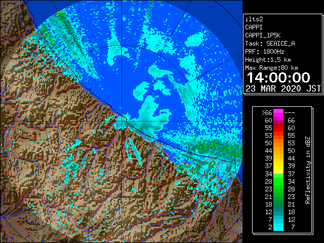The image size is (324, 243).
Task: Click the orange 50–53 dBZ legend band
Action: [x=278, y=143]
